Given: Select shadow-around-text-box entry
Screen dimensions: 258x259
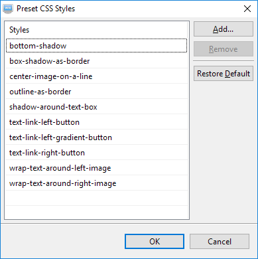Looking at the screenshot, I should (96, 107).
